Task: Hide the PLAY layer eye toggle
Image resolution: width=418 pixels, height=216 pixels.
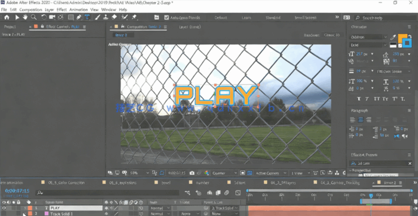Action: point(4,208)
